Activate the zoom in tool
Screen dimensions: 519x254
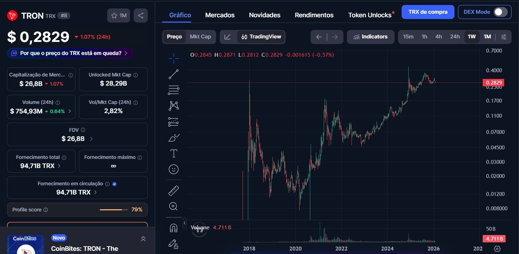tap(173, 206)
